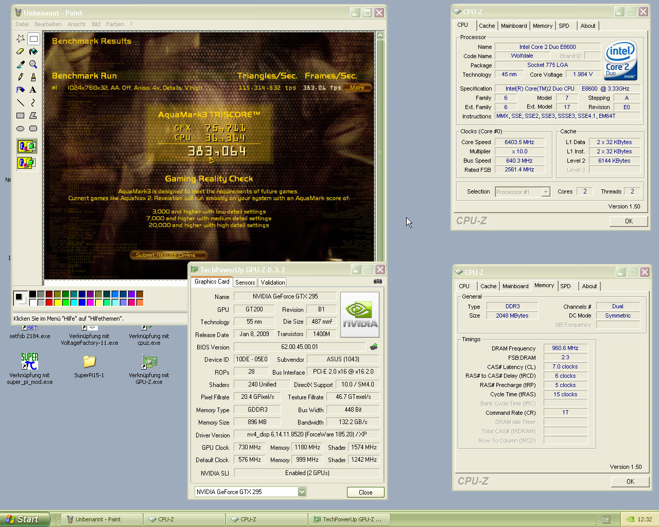
Task: Select the Free-Form Select tool in Paint
Action: pos(21,39)
